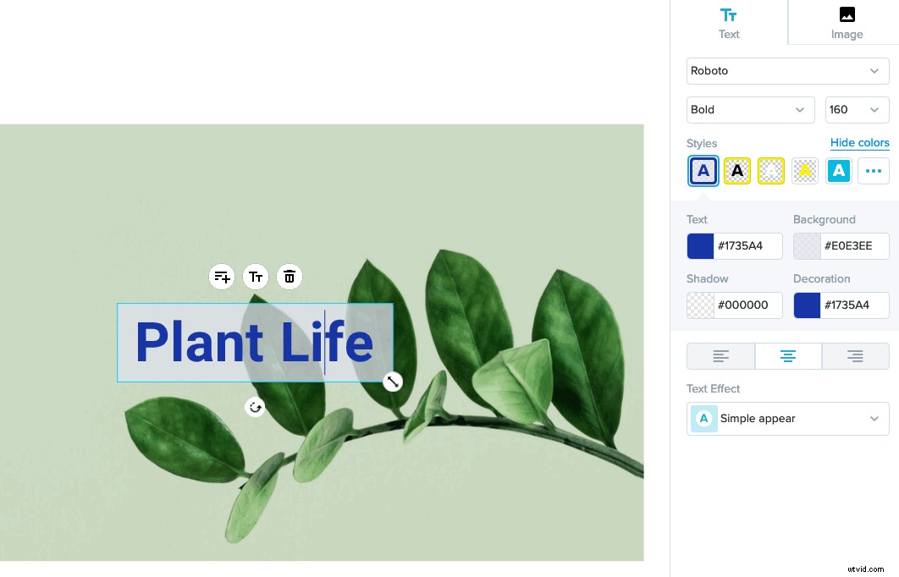
Task: Switch to the Image tab
Action: (847, 23)
